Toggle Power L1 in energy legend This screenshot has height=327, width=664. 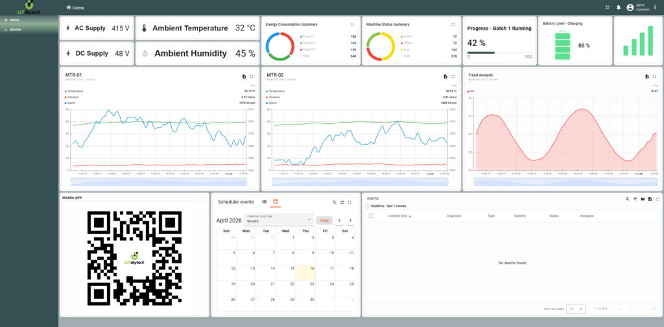(307, 37)
